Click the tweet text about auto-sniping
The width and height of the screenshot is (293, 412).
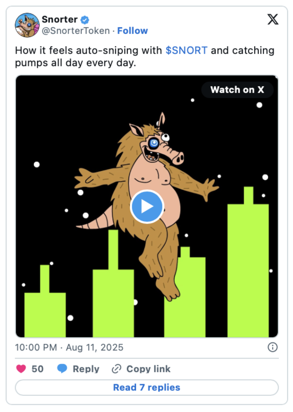coord(144,56)
